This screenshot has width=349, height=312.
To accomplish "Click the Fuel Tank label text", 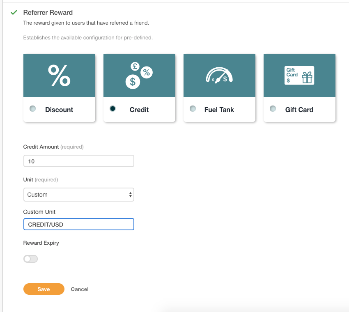I will point(219,110).
